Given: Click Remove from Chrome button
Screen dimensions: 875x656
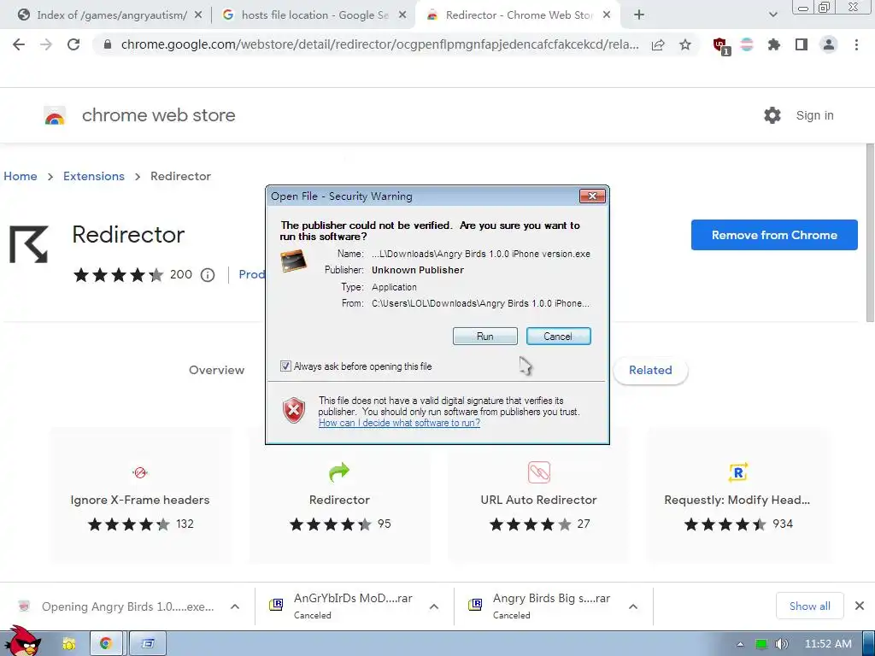Looking at the screenshot, I should click(x=774, y=235).
